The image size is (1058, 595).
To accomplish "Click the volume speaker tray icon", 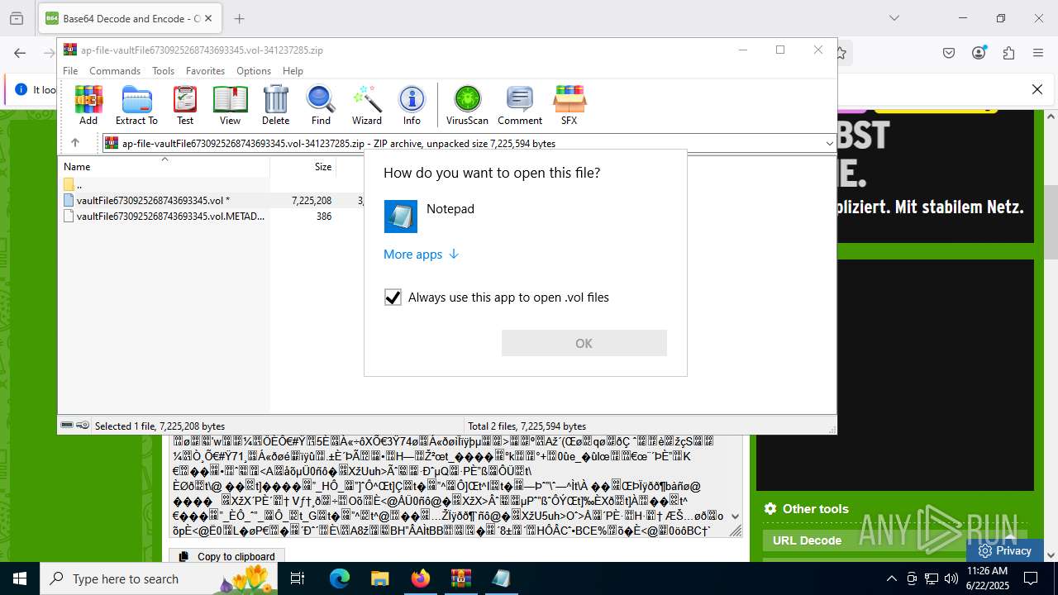I will 951,578.
